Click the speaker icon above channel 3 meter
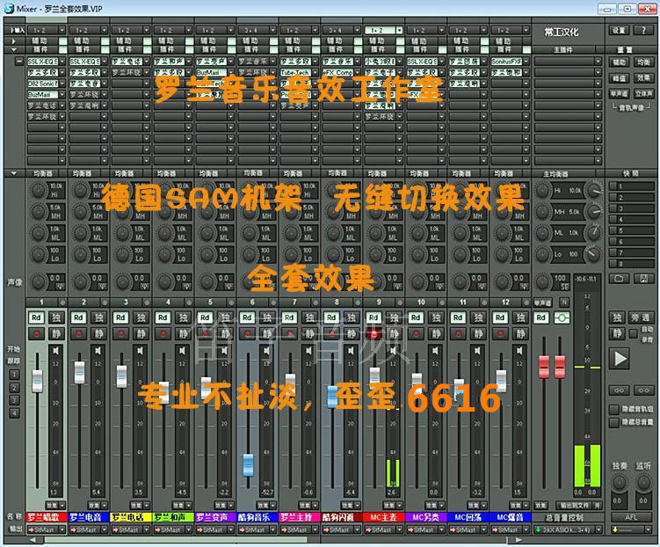The image size is (660, 547). coord(140,350)
